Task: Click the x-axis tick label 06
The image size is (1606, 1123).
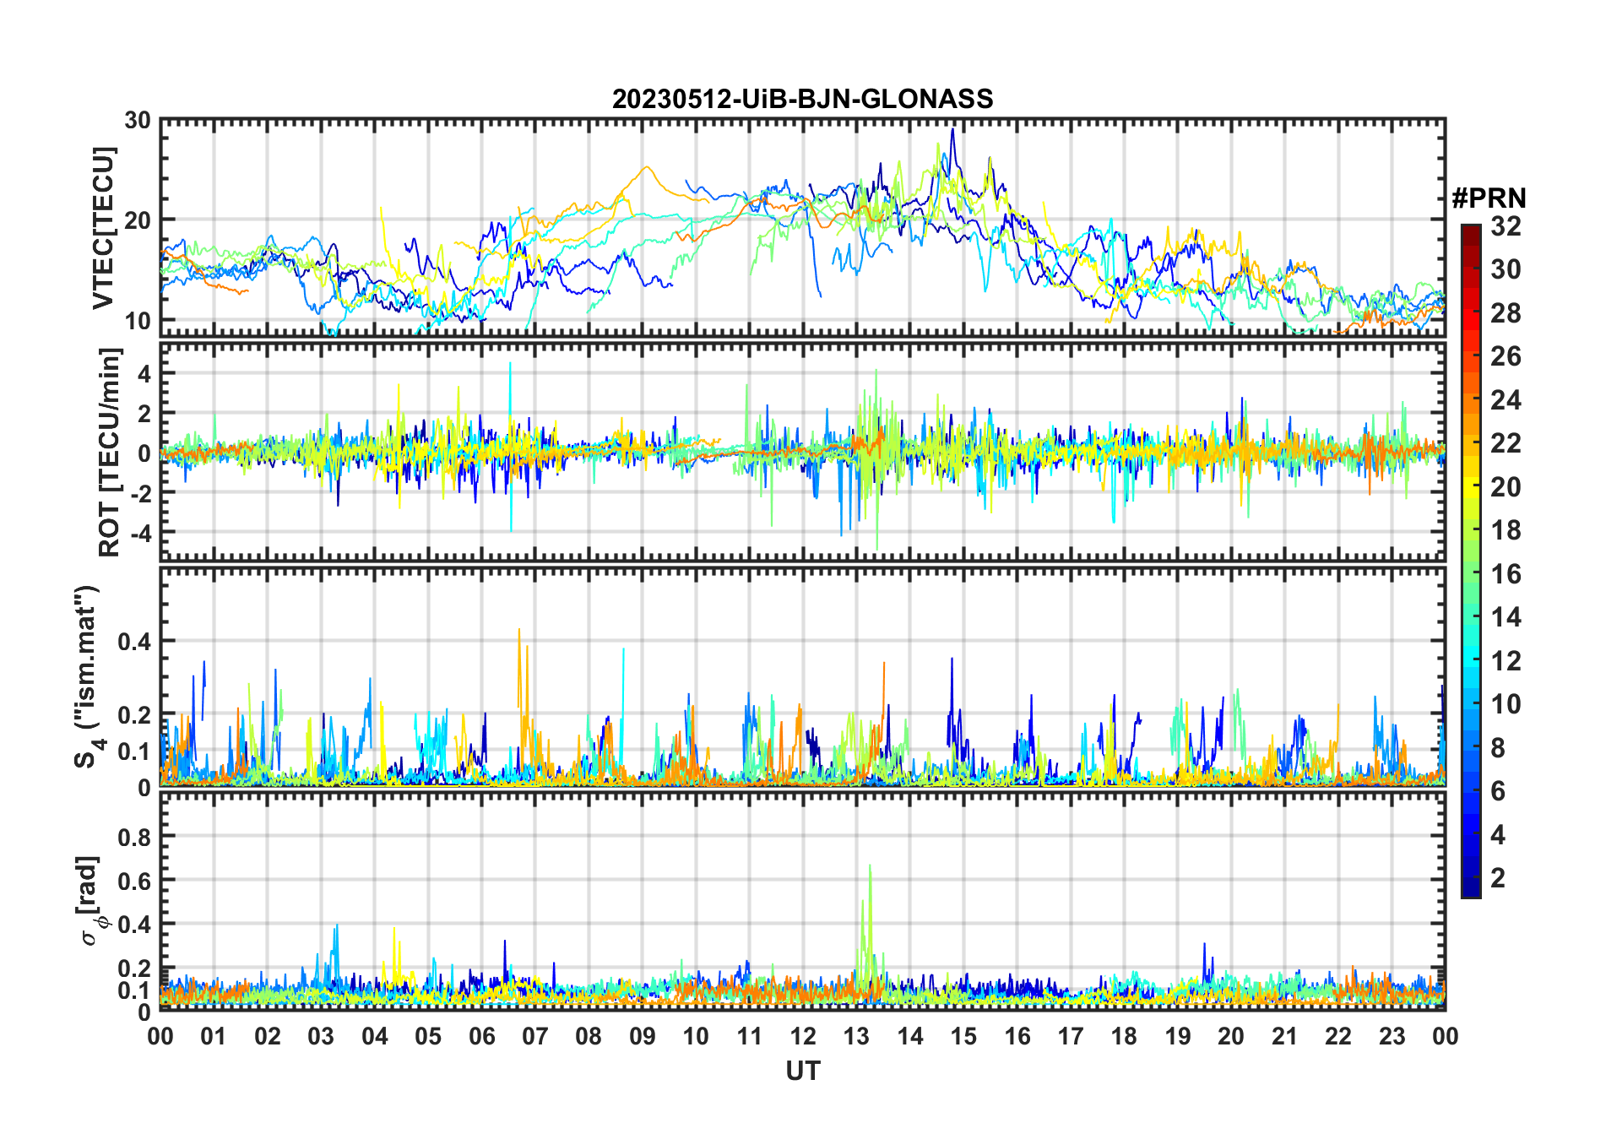Action: coord(481,1036)
